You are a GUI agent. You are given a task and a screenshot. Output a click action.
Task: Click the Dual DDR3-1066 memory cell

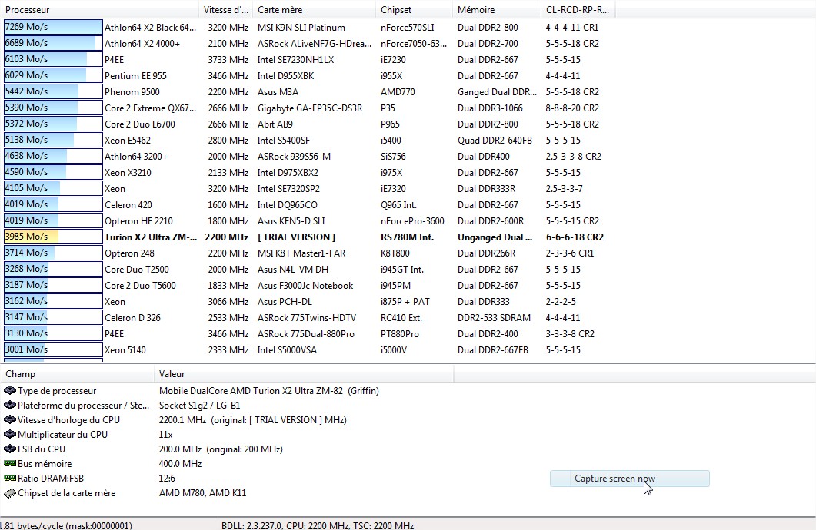(490, 108)
